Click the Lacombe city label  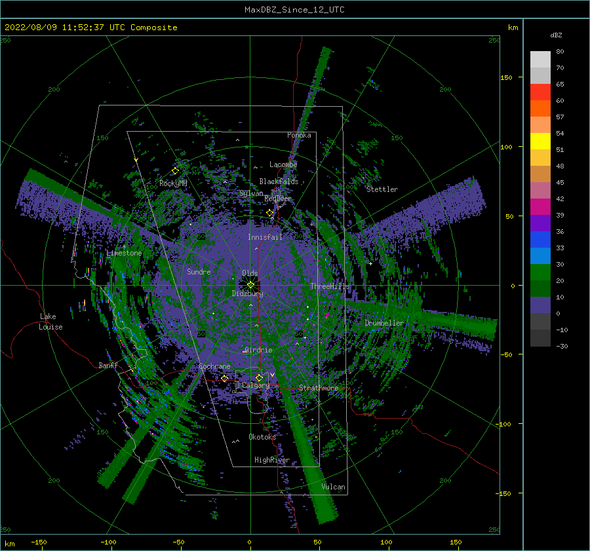point(283,164)
